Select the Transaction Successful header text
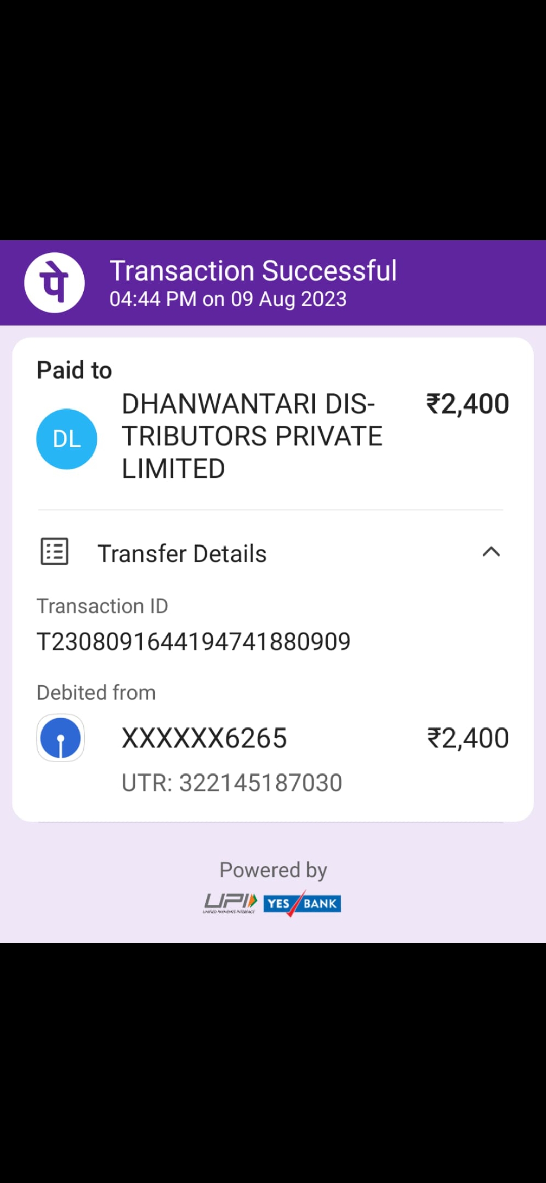Image resolution: width=546 pixels, height=1183 pixels. point(253,270)
